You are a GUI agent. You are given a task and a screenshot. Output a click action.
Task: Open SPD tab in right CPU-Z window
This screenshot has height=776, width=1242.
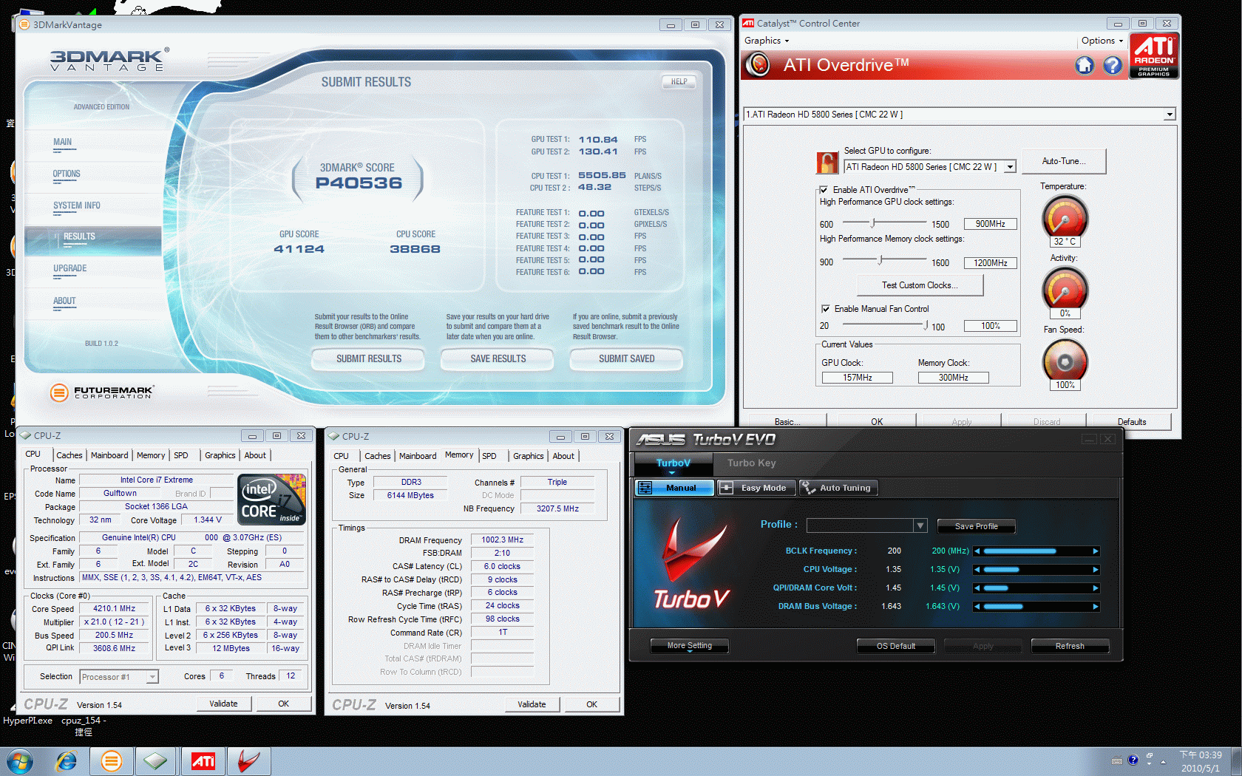(x=489, y=456)
